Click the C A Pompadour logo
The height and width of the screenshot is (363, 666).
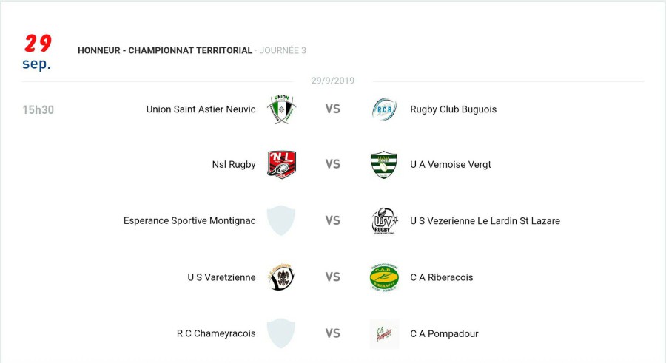(384, 334)
